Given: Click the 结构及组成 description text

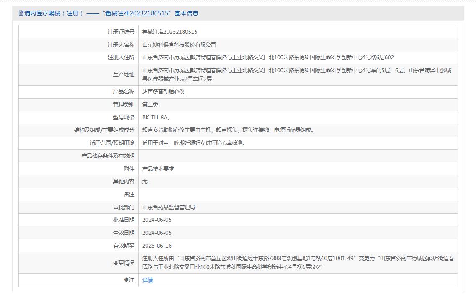Looking at the screenshot, I should click(228, 130).
